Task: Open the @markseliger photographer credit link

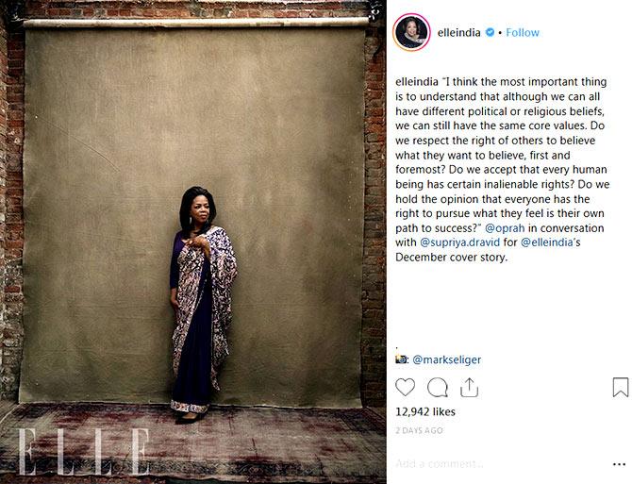Action: (446, 359)
